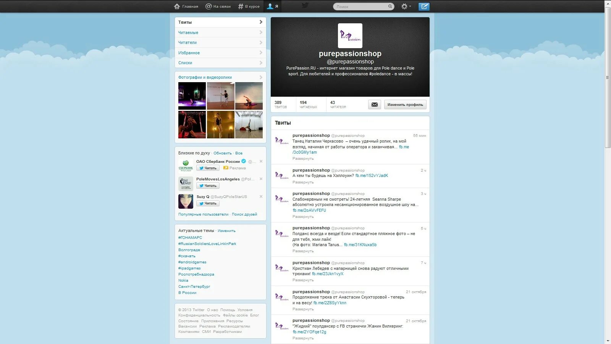Click the Сбербанк avatar icon
Screen dimensions: 611x344
(186, 166)
